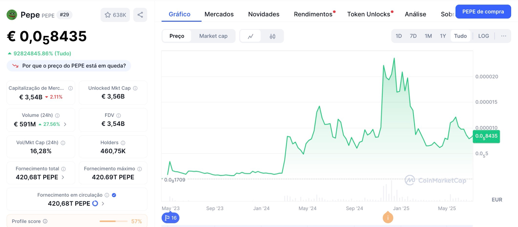Open the share icon button
This screenshot has height=227, width=518.
[x=140, y=15]
